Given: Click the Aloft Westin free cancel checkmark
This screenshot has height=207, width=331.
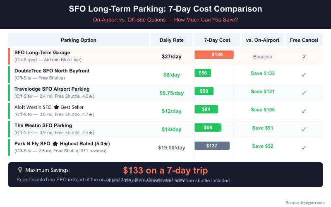Looking at the screenshot, I should tap(304, 111).
